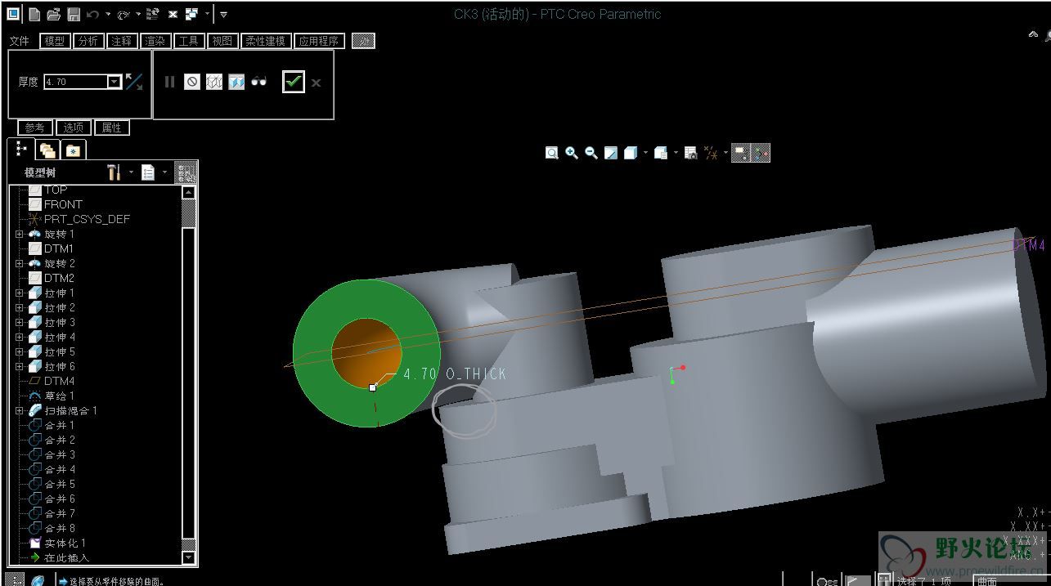The width and height of the screenshot is (1051, 586).
Task: Click the Refit view icon
Action: [x=552, y=153]
